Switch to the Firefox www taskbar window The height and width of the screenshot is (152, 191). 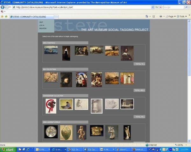(138, 149)
